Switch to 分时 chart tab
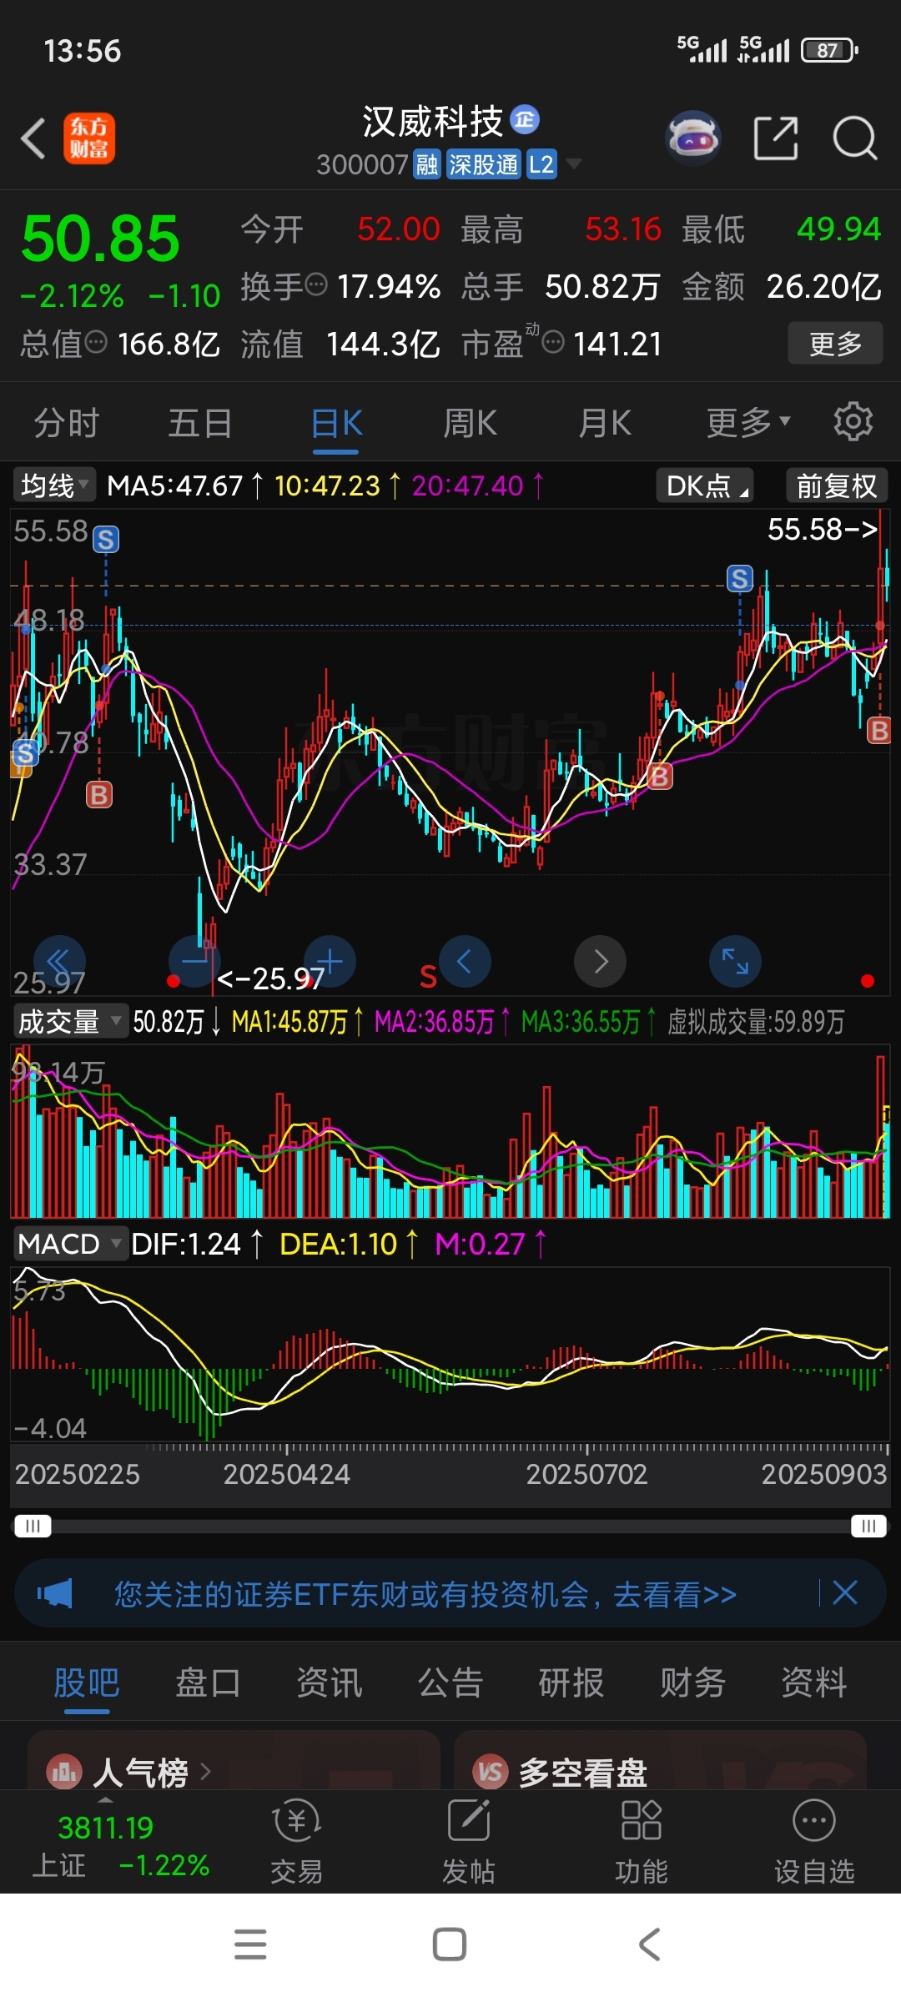 pos(67,423)
